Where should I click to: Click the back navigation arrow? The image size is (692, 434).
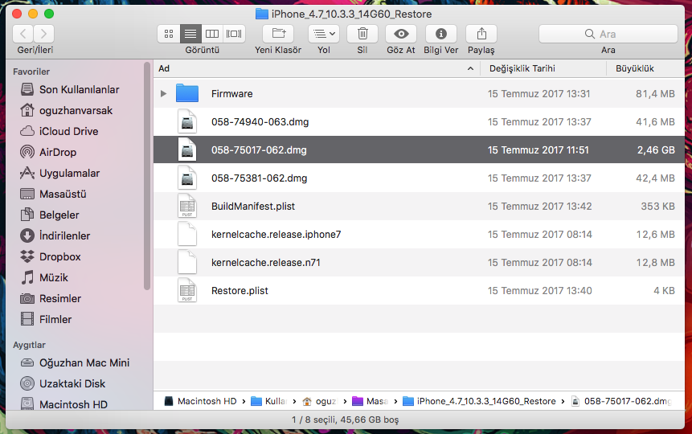tap(23, 34)
